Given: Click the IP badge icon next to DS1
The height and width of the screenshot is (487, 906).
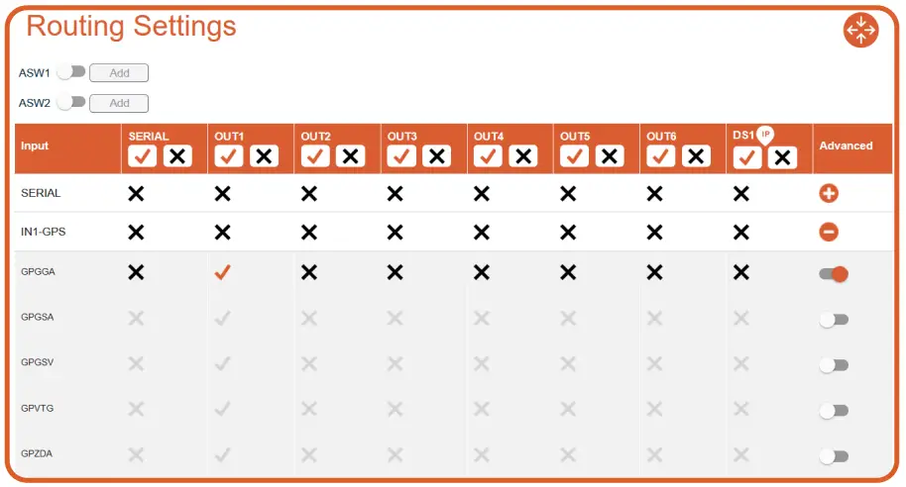Looking at the screenshot, I should pyautogui.click(x=765, y=135).
